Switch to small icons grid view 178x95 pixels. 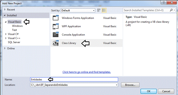(x=99, y=10)
